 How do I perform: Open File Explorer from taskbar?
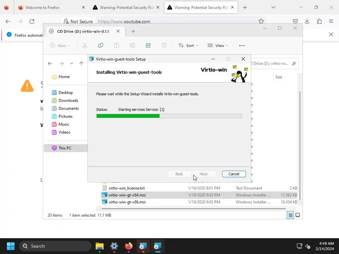100,246
